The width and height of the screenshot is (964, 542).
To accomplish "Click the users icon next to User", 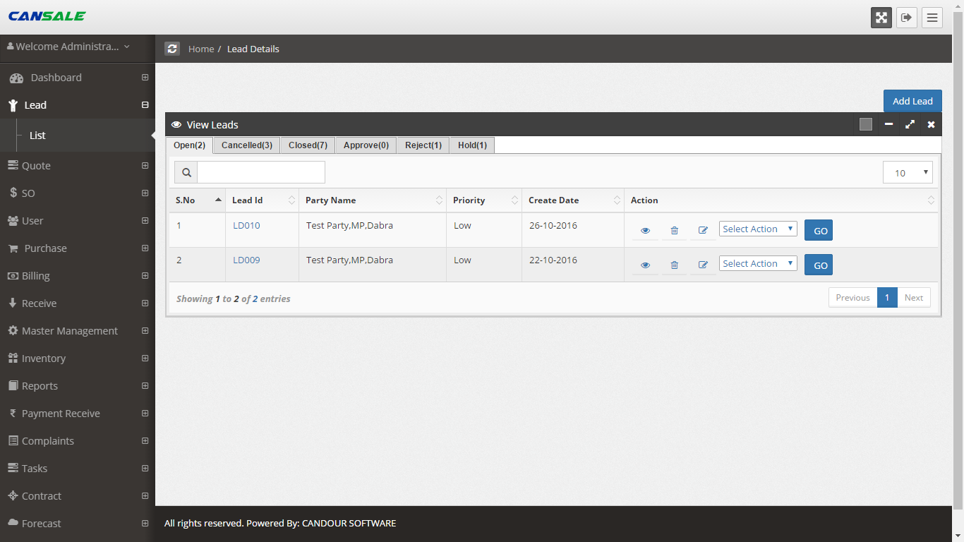I will [x=13, y=221].
